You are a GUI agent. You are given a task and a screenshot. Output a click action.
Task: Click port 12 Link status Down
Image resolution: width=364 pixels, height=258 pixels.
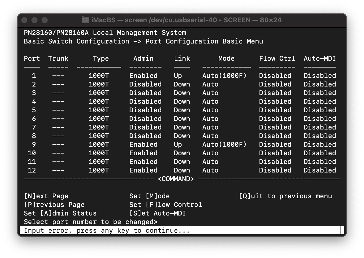click(x=182, y=170)
